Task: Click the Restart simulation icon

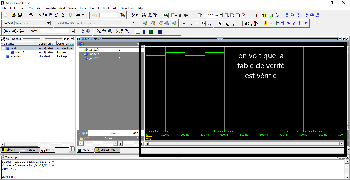Action: pyautogui.click(x=200, y=15)
